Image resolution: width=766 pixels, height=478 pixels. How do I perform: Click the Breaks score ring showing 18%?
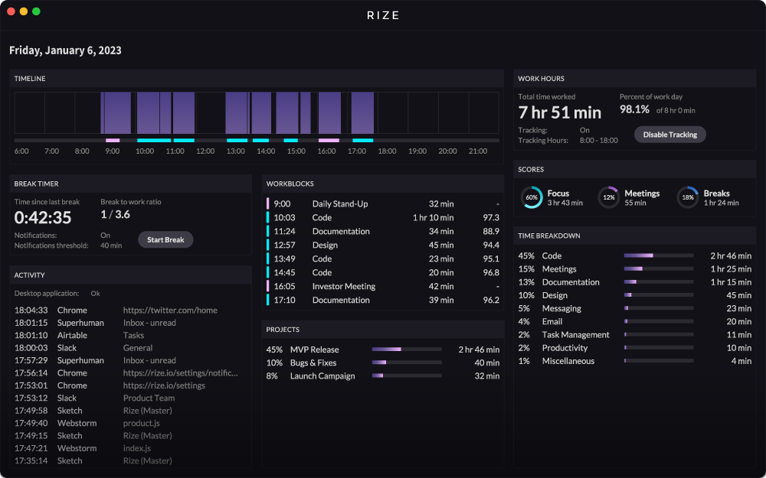click(x=687, y=197)
